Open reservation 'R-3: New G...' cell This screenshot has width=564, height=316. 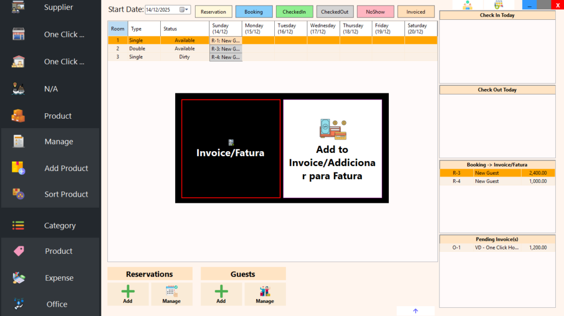(225, 49)
